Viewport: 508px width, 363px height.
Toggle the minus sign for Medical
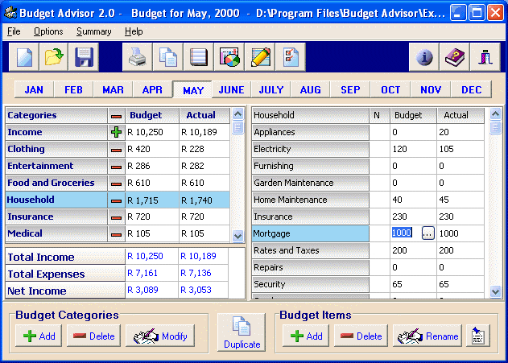pyautogui.click(x=116, y=233)
